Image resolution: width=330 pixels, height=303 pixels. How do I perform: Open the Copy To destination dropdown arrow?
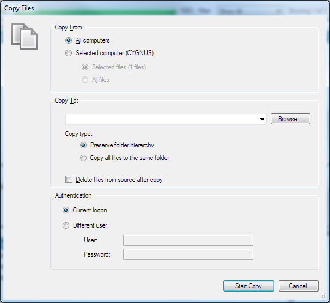pyautogui.click(x=262, y=119)
